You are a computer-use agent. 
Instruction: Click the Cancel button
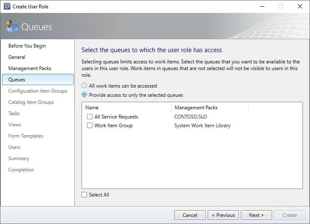190,215
